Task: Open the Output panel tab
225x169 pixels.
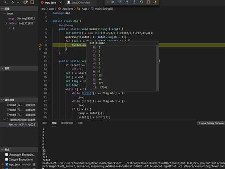Action: [x=45, y=123]
